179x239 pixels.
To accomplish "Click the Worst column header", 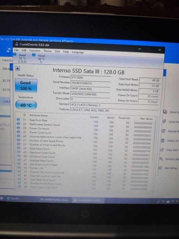I will pos(110,117).
